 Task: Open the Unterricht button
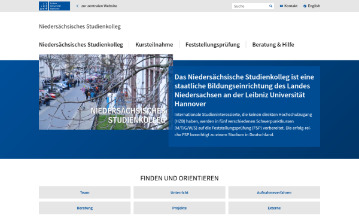point(180,192)
